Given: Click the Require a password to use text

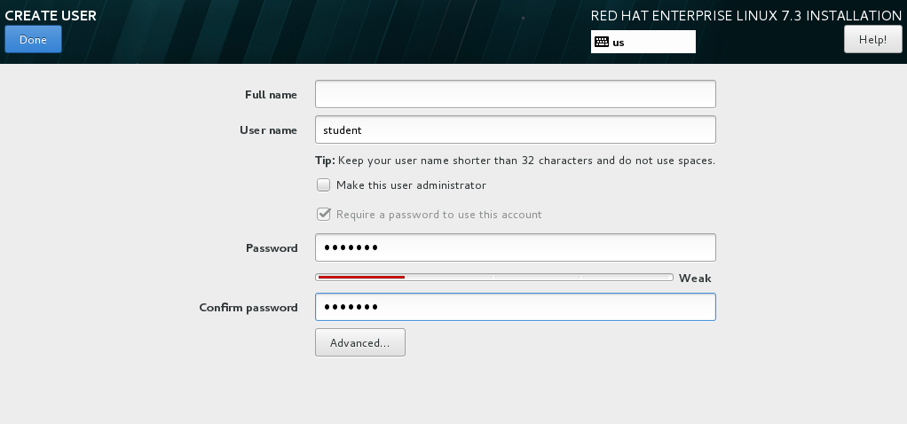Looking at the screenshot, I should tap(439, 215).
